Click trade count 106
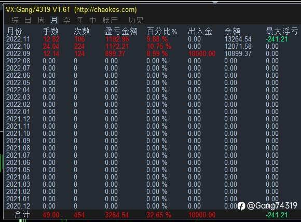The width and height of the screenshot is (301, 222). tap(79, 39)
